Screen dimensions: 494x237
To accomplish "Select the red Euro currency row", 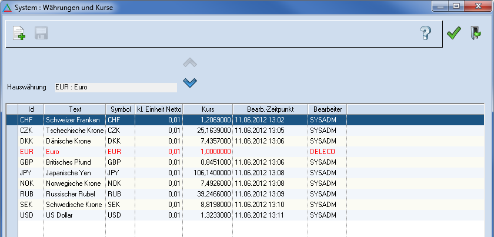I will click(x=74, y=151).
